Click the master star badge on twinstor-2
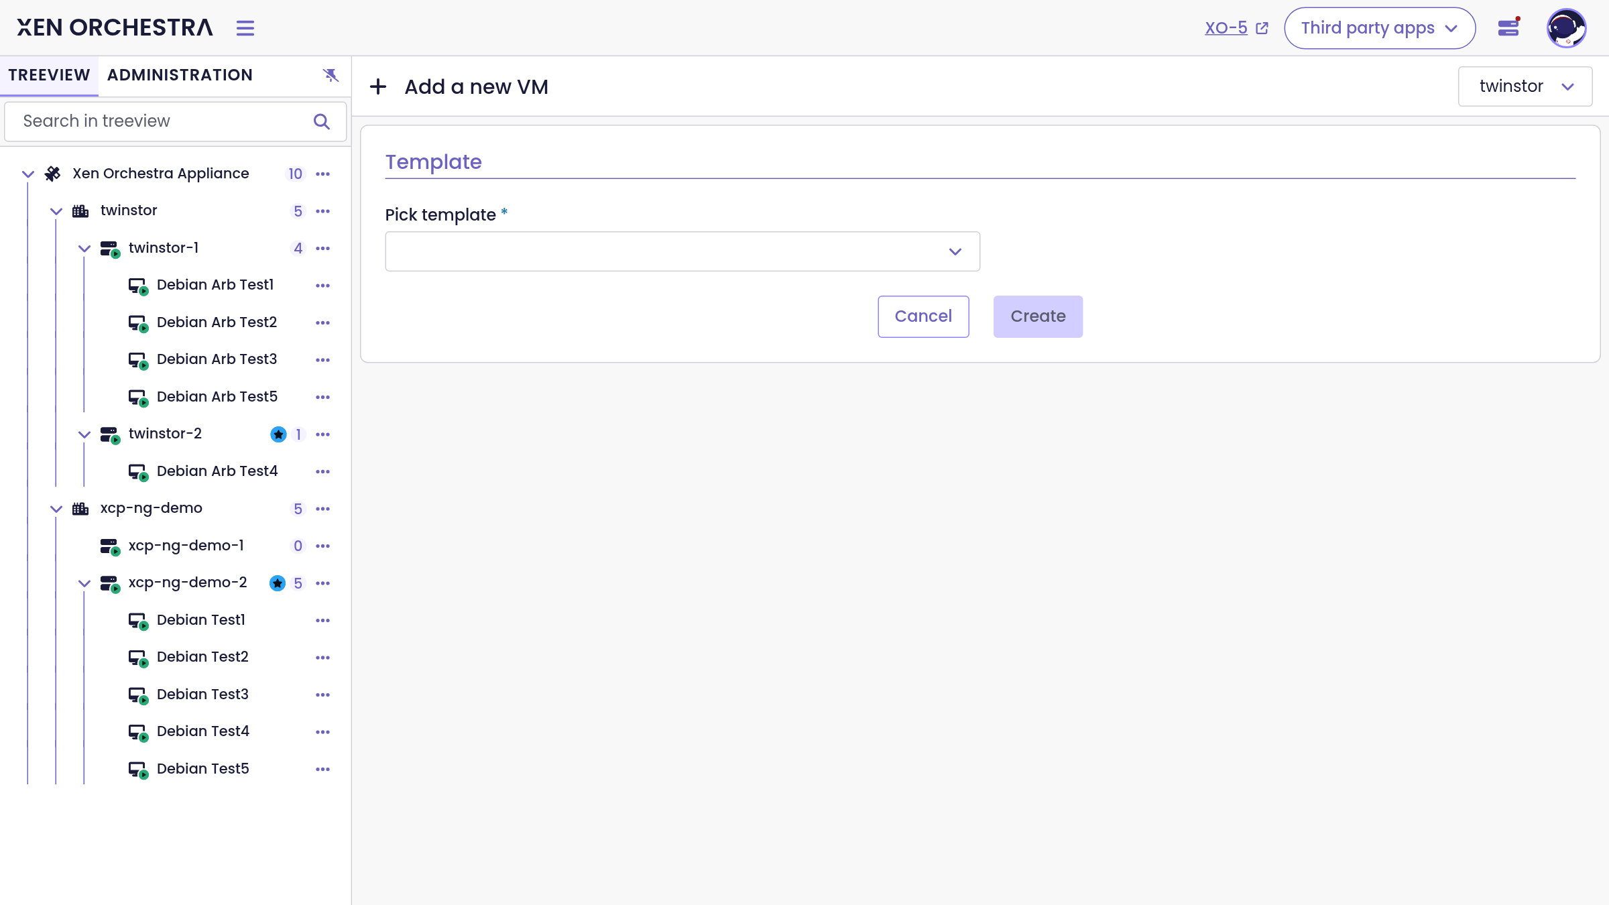1609x905 pixels. [x=278, y=434]
